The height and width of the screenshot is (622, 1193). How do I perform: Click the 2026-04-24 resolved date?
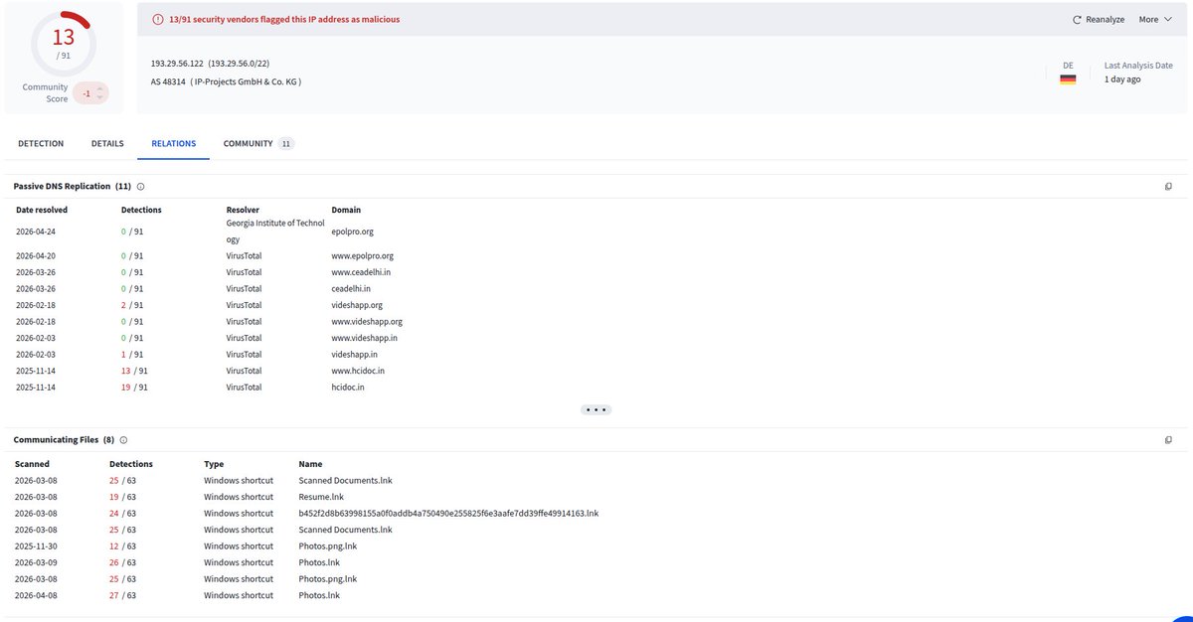[x=36, y=231]
